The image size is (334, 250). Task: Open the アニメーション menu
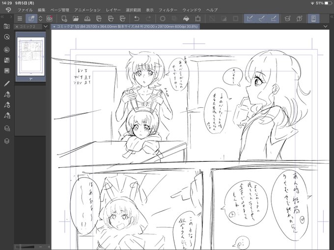87,10
